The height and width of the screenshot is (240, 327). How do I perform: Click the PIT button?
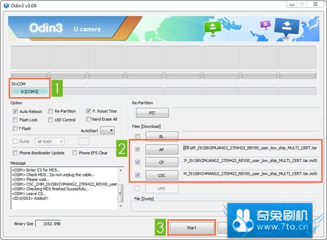(x=152, y=113)
